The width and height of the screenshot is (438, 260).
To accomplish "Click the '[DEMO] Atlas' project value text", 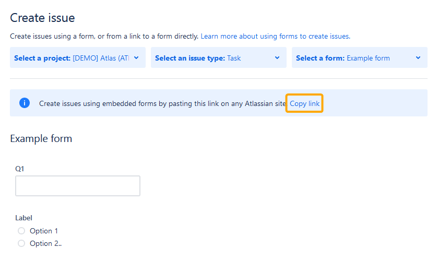I will click(x=101, y=58).
